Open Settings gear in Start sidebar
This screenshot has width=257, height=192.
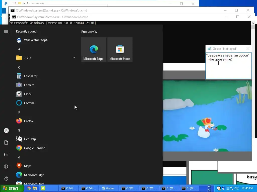(x=6, y=166)
